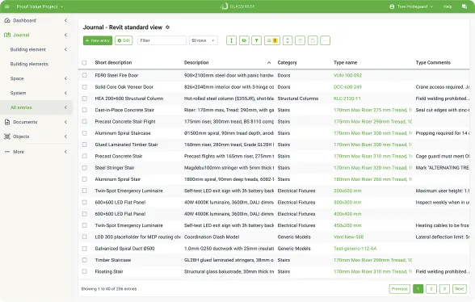Select All entries in the sidebar
This screenshot has height=302, width=475.
click(x=21, y=107)
